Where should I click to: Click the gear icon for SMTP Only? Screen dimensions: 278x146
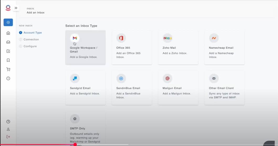[x=75, y=119]
